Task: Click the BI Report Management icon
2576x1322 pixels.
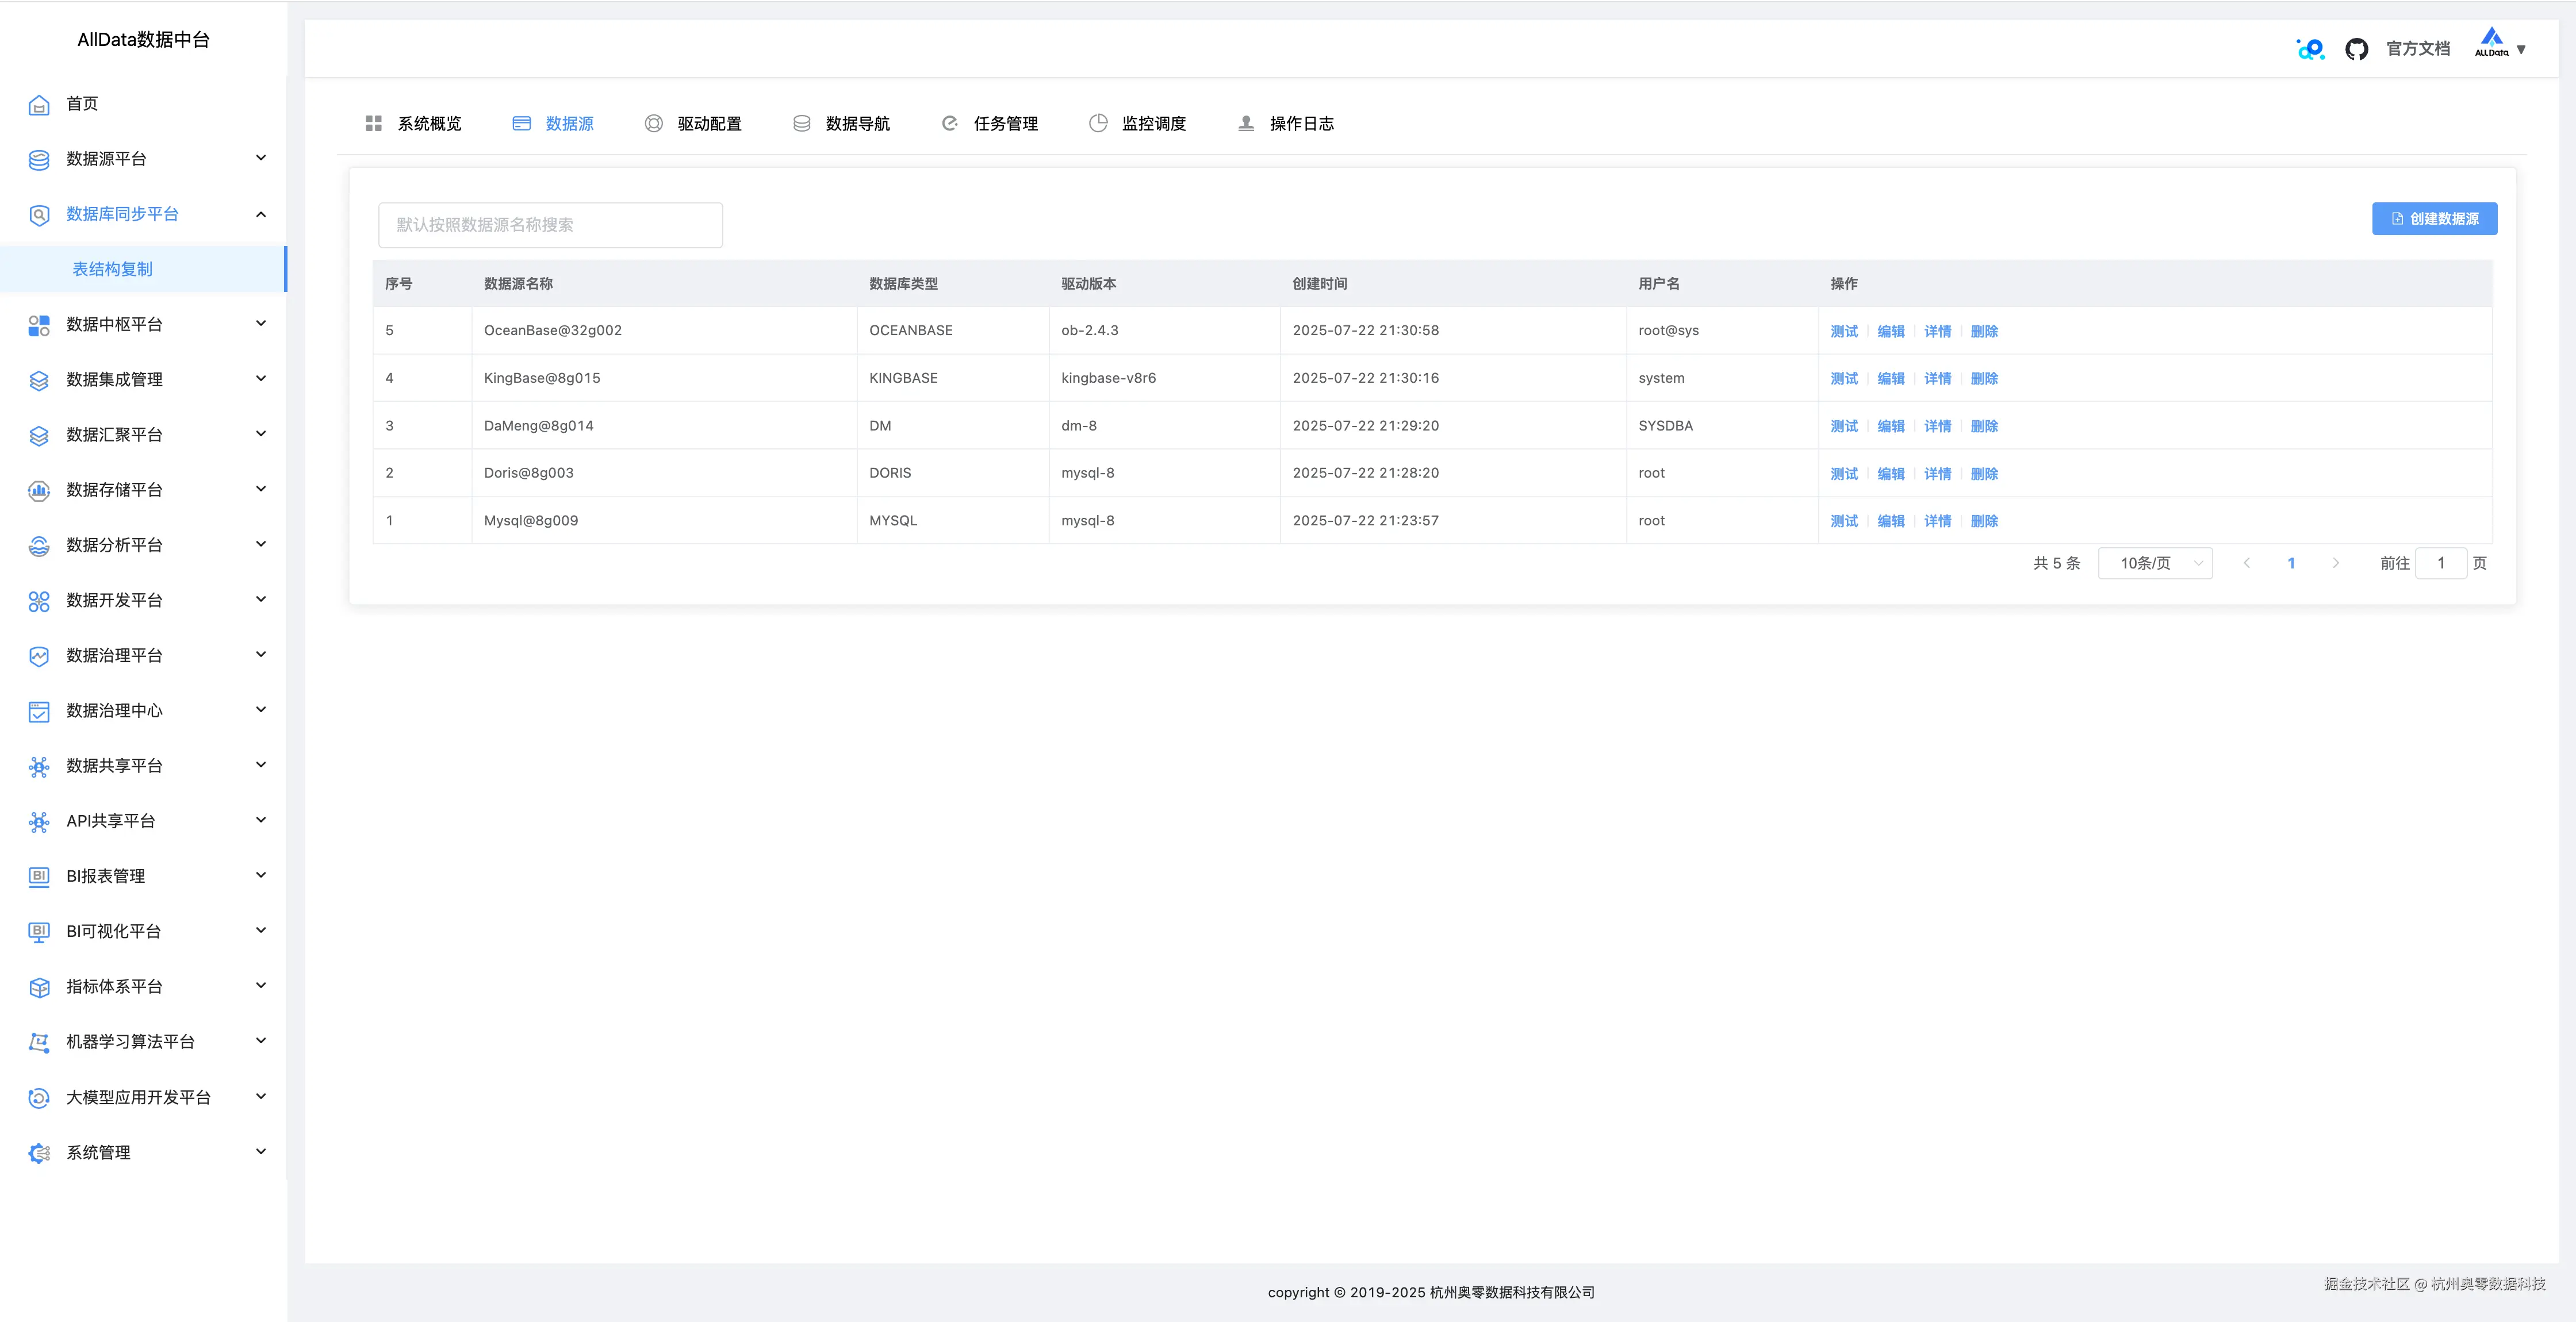Action: pos(39,877)
